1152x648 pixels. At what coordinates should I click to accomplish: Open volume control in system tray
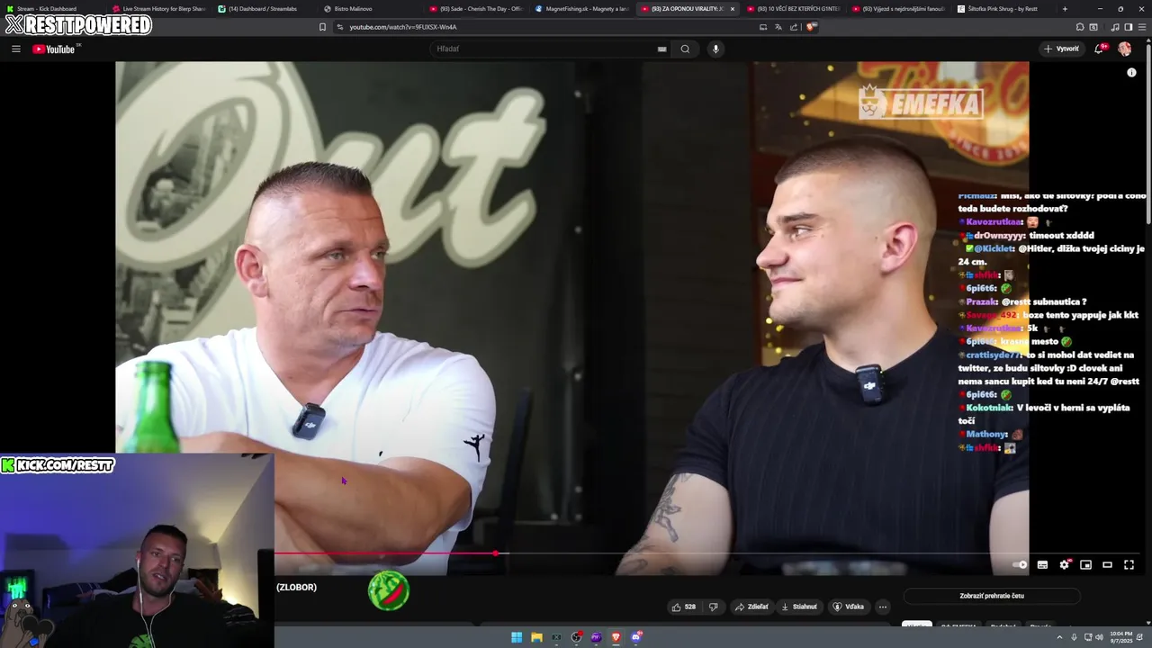pyautogui.click(x=1100, y=637)
